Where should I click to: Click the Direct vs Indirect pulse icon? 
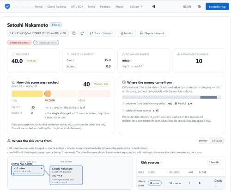tap(68, 54)
